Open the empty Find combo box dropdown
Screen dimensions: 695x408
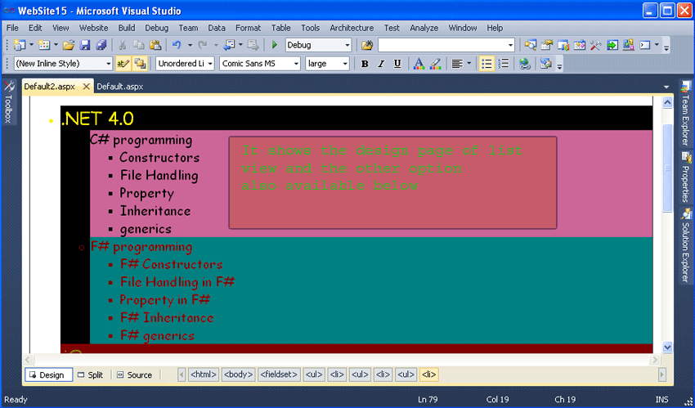click(x=510, y=45)
